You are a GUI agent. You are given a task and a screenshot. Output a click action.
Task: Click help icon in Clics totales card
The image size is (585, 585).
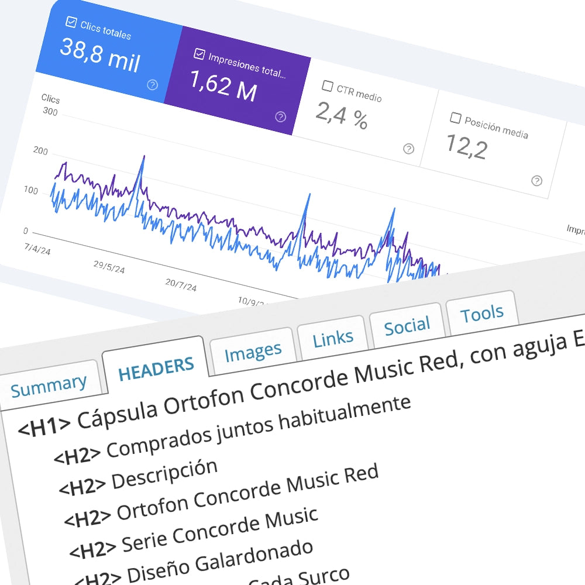pos(152,85)
